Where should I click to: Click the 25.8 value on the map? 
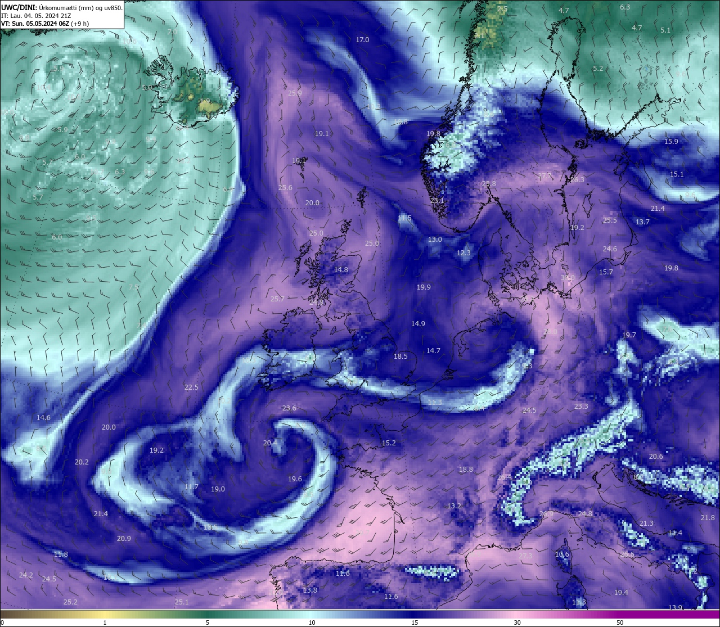pyautogui.click(x=489, y=184)
